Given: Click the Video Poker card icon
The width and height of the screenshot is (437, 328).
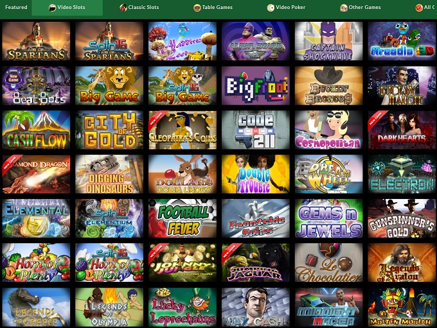Looking at the screenshot, I should [x=271, y=8].
